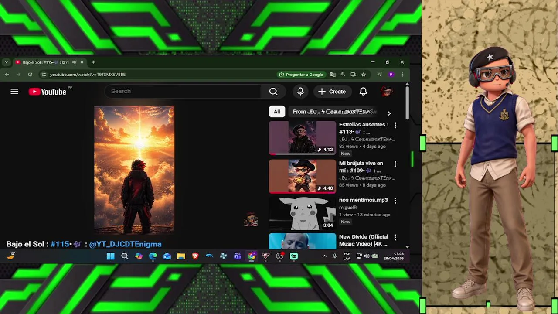
Task: Click the Create button on YouTube
Action: coord(332,92)
